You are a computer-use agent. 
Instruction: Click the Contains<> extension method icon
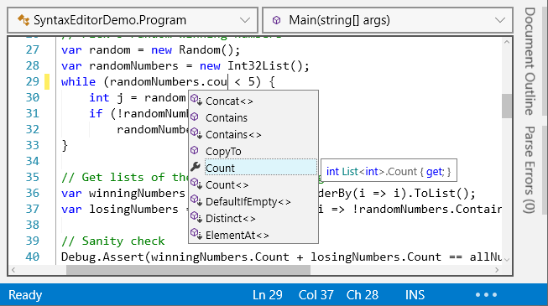click(x=196, y=134)
